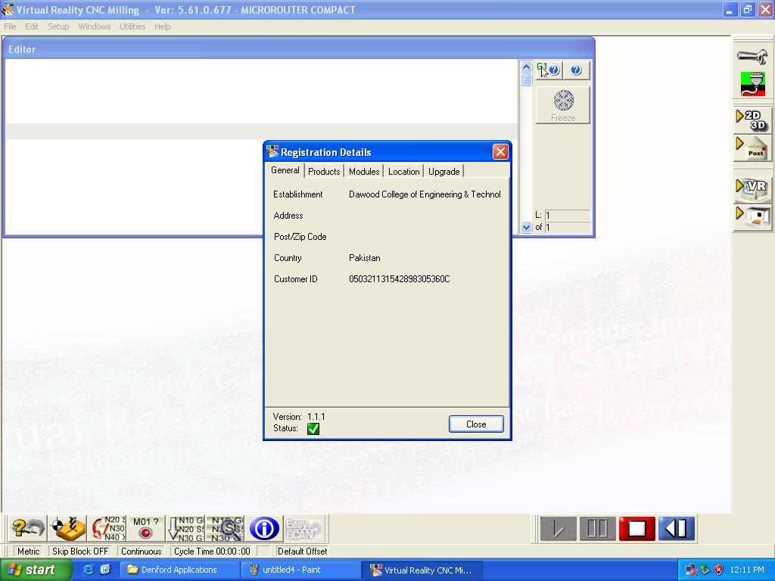Click the Customer ID value text

tap(400, 279)
